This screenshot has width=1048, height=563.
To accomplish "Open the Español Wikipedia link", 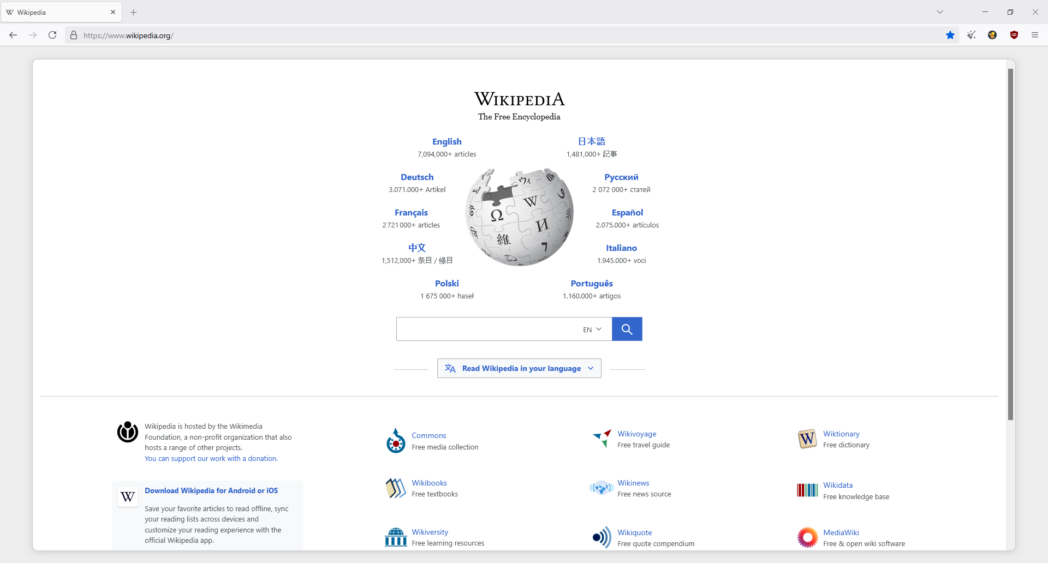I will (627, 212).
